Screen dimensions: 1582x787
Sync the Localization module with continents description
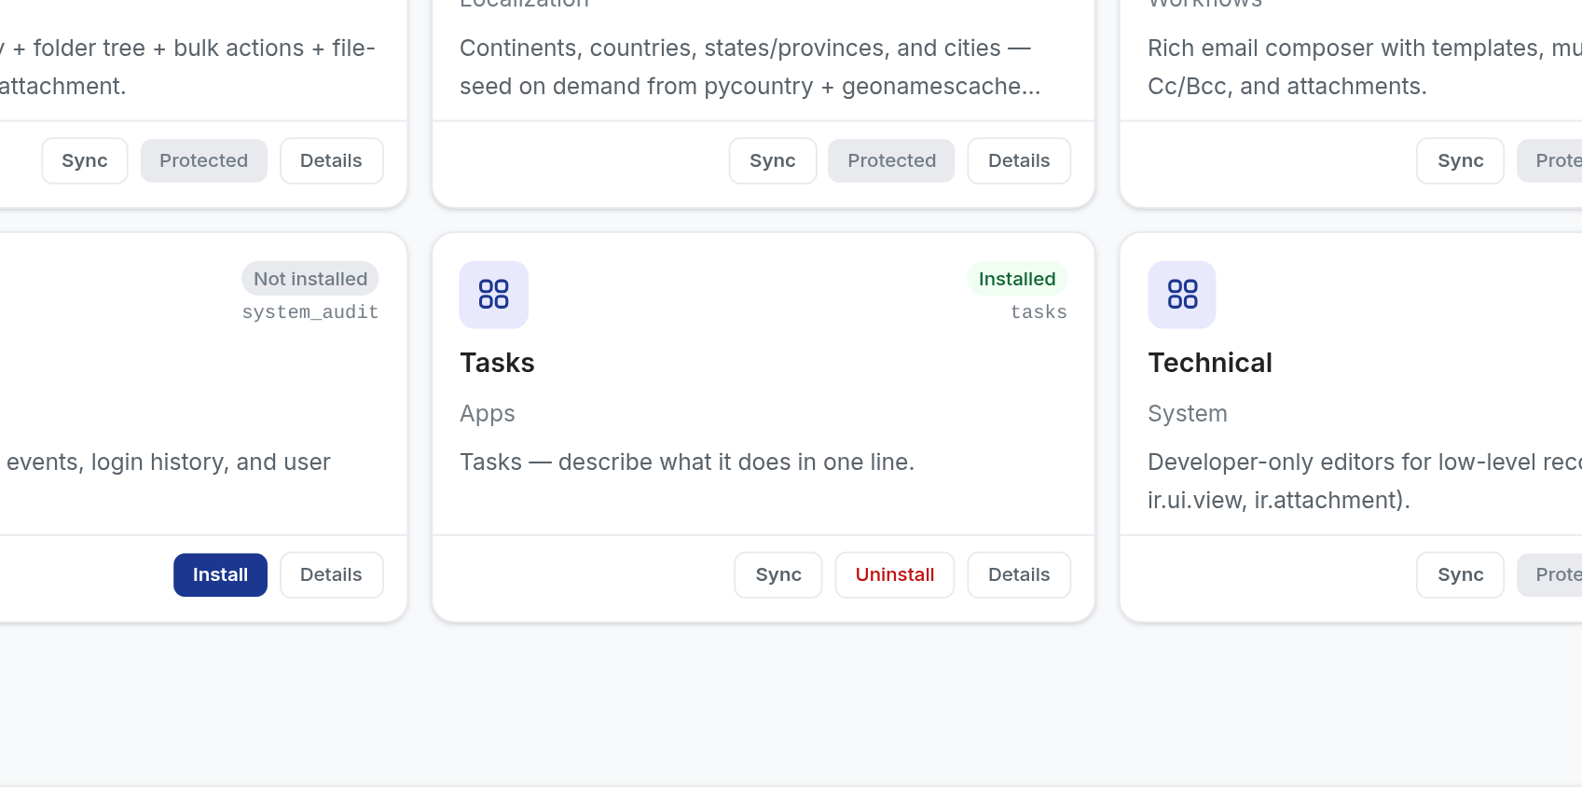pyautogui.click(x=773, y=160)
